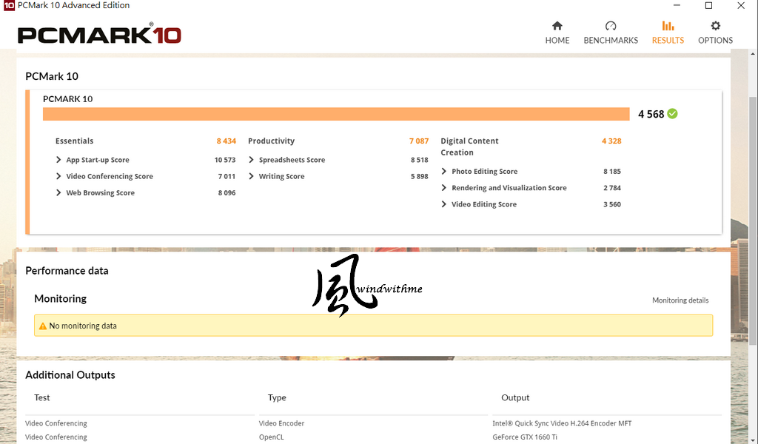The width and height of the screenshot is (758, 444).
Task: Click the Web Browsing value 8 096
Action: coord(227,193)
